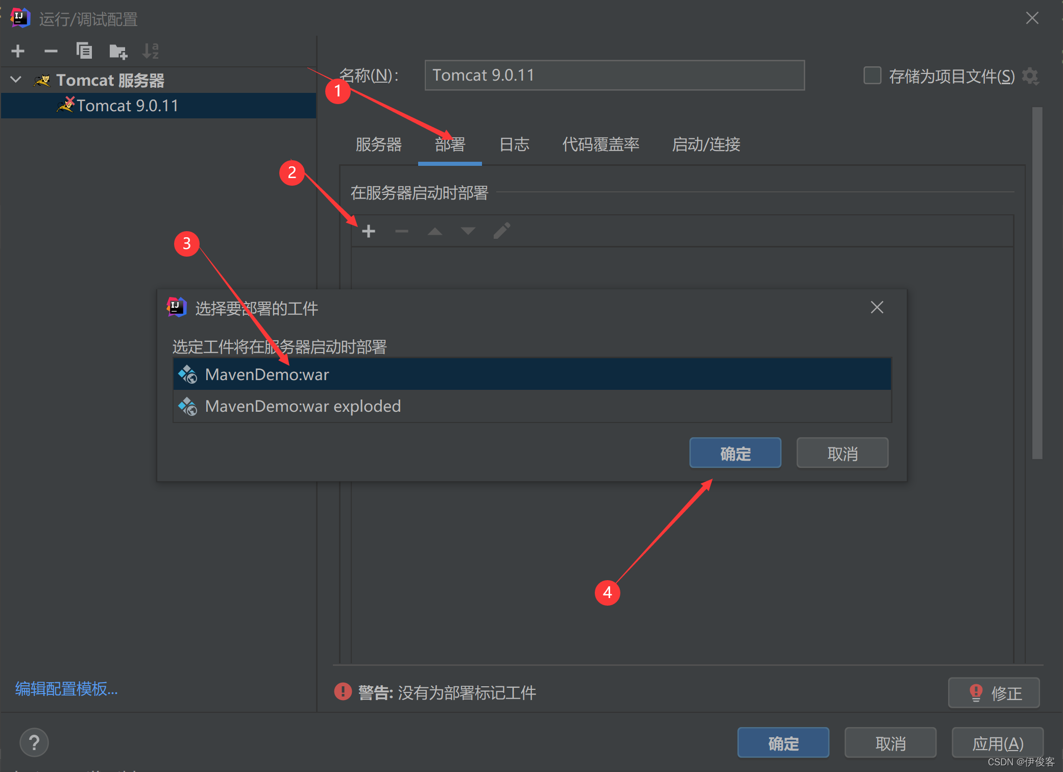Select the MavenDemo:war exploded artifact

tap(533, 406)
